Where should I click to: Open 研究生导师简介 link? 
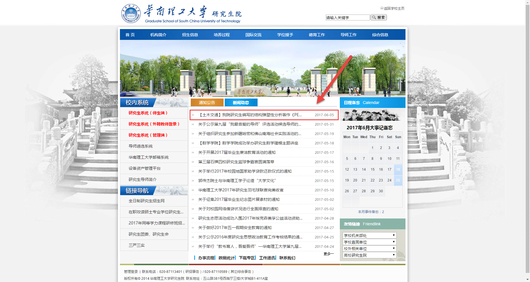(142, 179)
